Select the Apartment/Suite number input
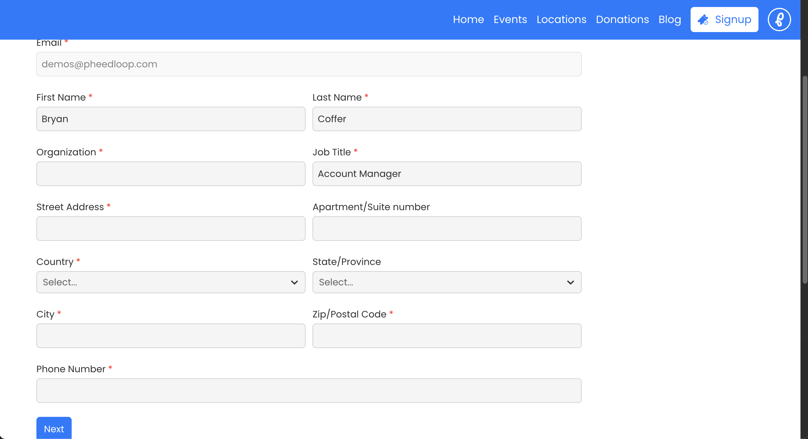Image resolution: width=808 pixels, height=439 pixels. (446, 229)
